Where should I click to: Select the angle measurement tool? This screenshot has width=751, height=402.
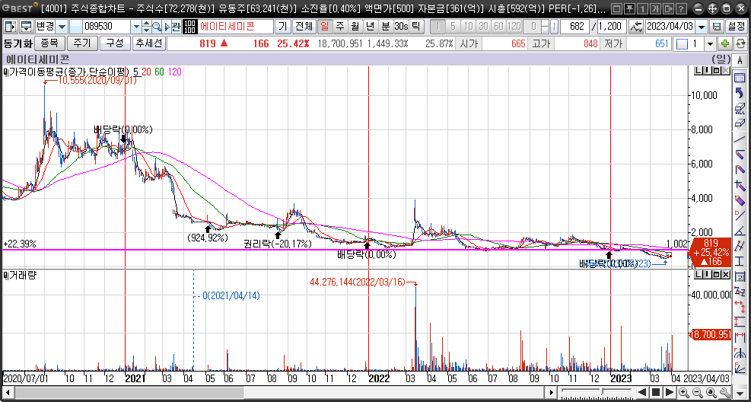pos(739,231)
